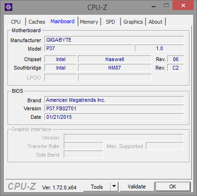Select the HM87 southbridge value

click(115, 68)
